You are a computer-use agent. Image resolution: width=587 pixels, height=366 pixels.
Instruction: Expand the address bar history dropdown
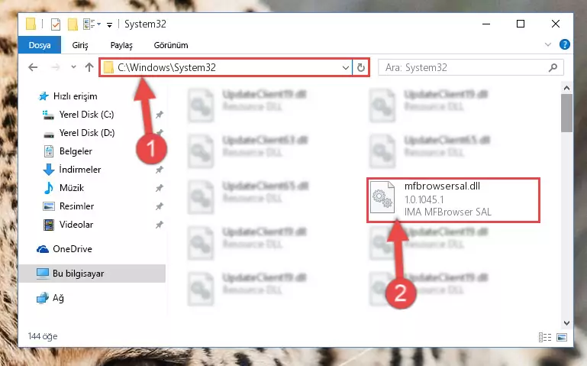coord(345,68)
